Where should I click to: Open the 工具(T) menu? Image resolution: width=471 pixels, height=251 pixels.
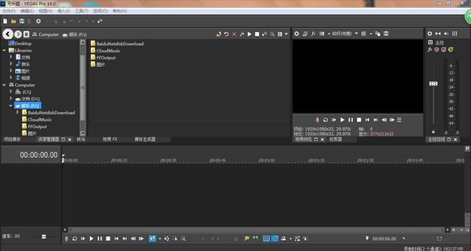point(82,11)
